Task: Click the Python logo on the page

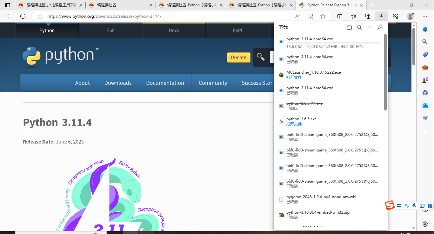Action: coord(61,57)
